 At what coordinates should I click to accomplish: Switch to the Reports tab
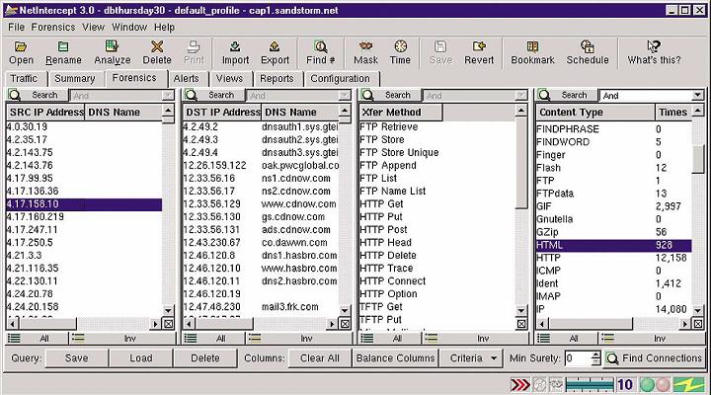(x=276, y=79)
